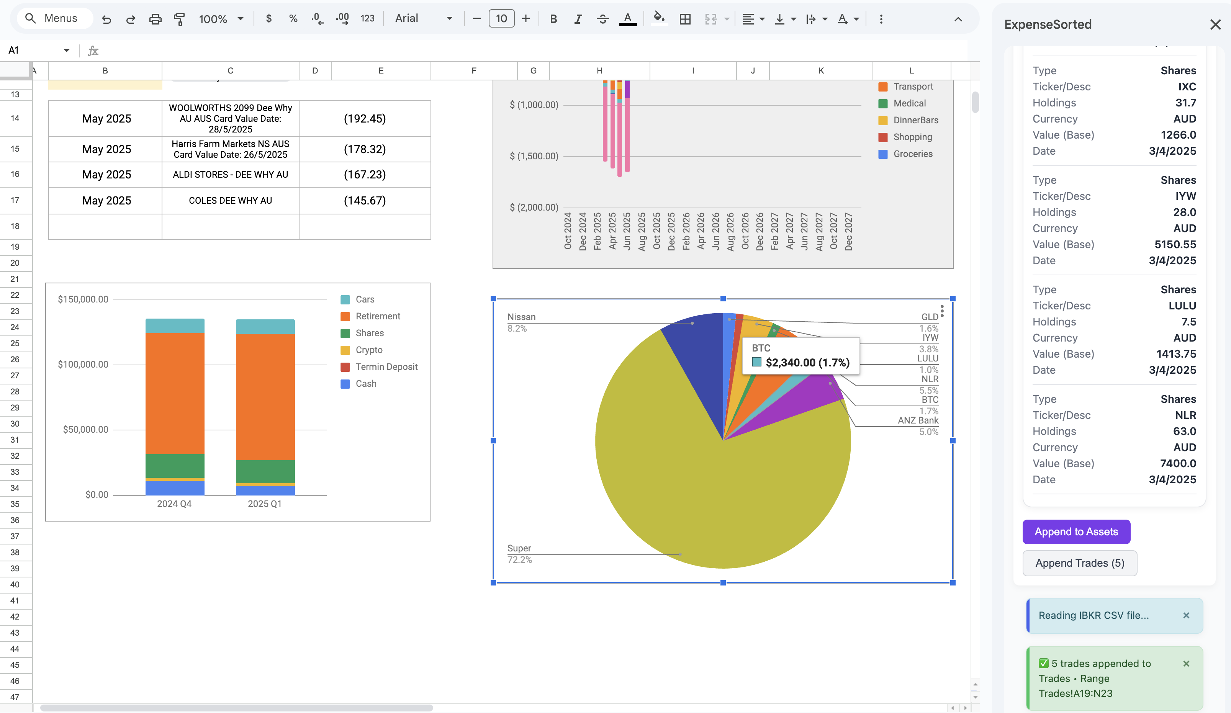Open the Name box A1 dropdown
The image size is (1231, 713).
[x=66, y=50]
